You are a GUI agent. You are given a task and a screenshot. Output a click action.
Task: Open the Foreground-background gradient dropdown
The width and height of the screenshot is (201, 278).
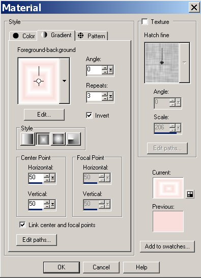pyautogui.click(x=64, y=81)
